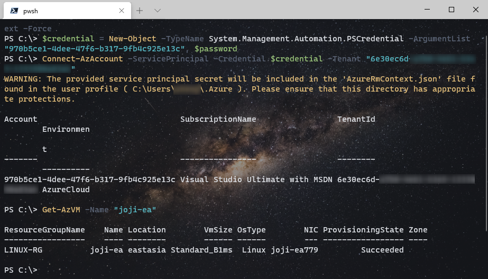Click the Get-AzVM command text

61,210
